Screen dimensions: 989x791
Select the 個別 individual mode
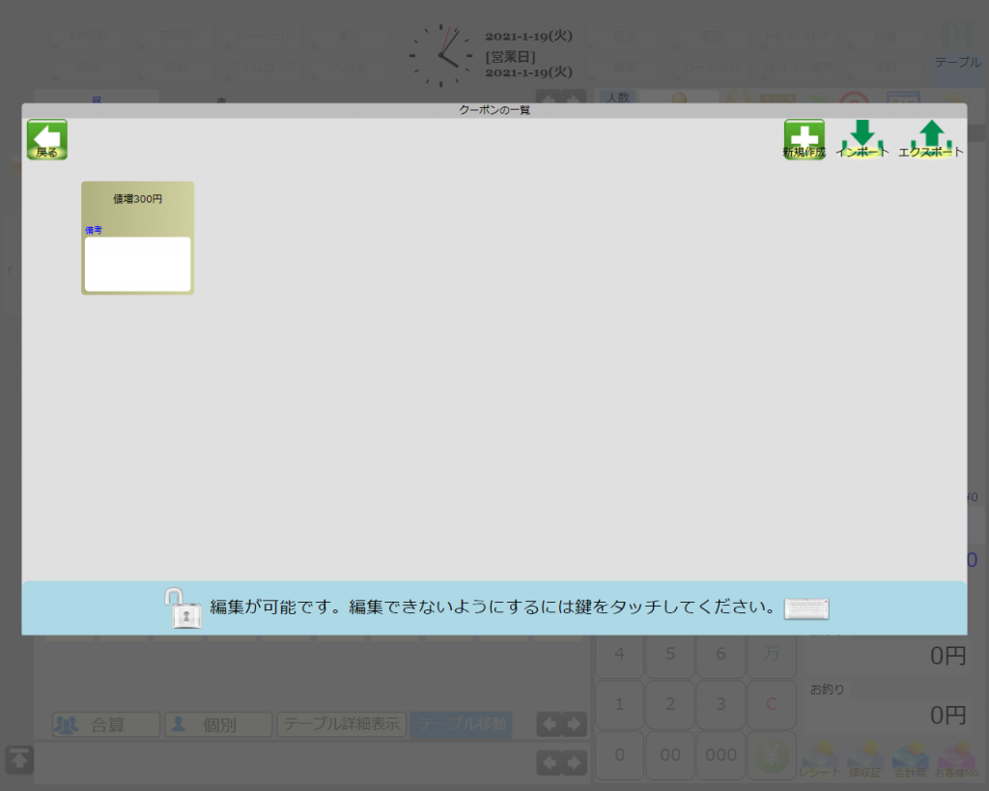218,724
